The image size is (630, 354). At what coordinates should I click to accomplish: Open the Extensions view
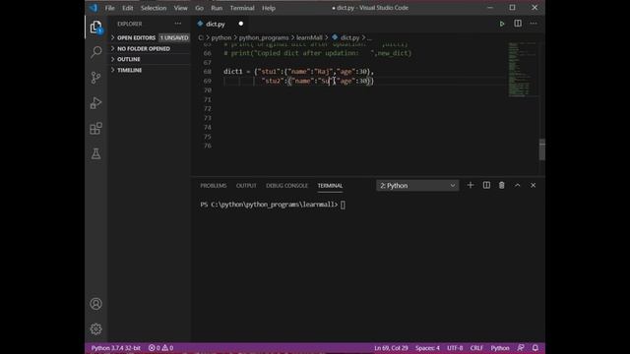coord(96,129)
